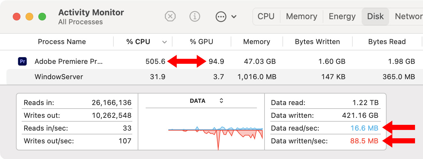The image size is (423, 159).
Task: Sort by the Bytes Read column
Action: [387, 42]
